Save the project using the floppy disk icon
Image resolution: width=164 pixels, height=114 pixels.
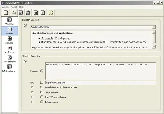pos(21,13)
